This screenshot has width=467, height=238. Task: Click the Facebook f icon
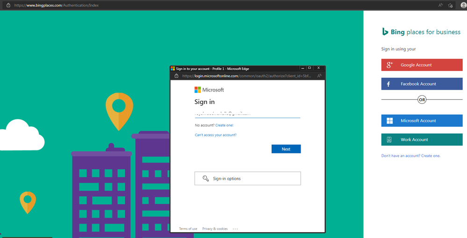388,84
